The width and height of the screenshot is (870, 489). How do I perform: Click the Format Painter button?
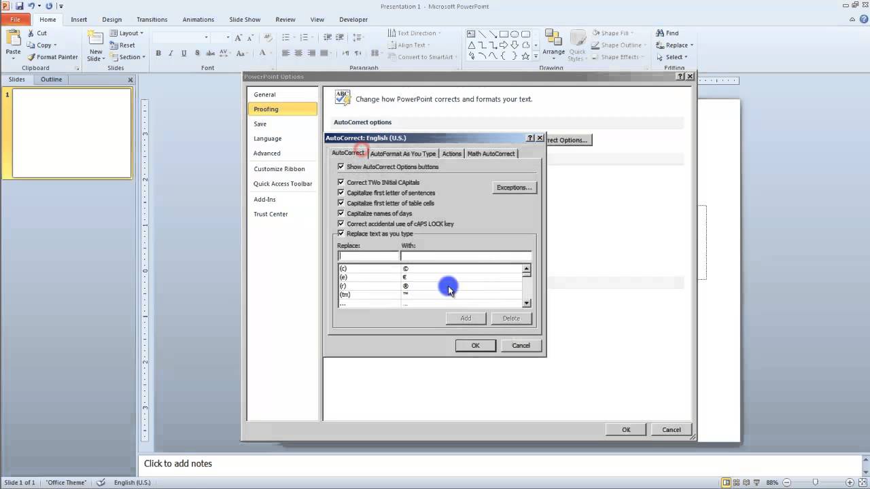point(52,57)
